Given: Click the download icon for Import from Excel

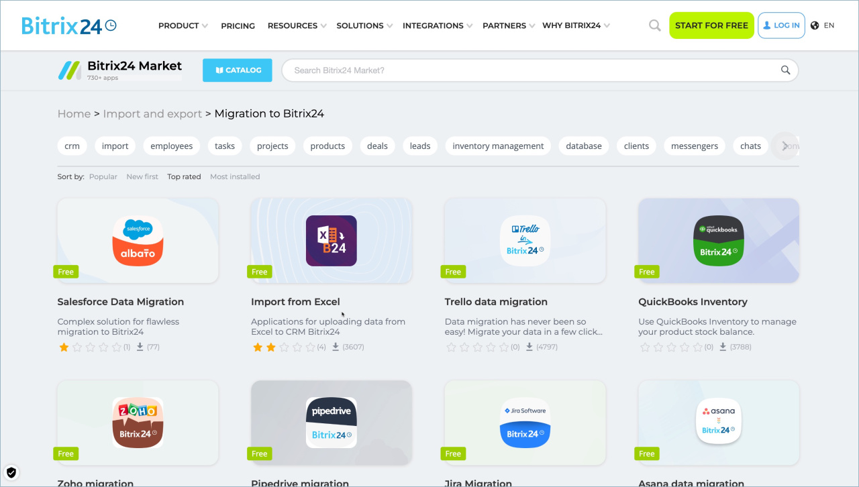Looking at the screenshot, I should [x=336, y=347].
